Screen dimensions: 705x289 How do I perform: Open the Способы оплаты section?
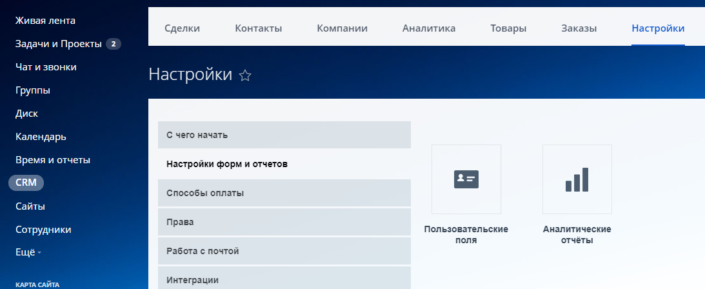(284, 193)
